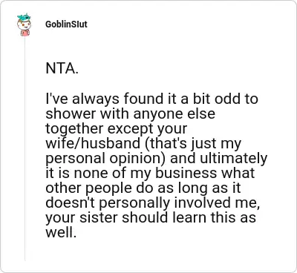Click the line "other people do as long as it"

coord(143,188)
